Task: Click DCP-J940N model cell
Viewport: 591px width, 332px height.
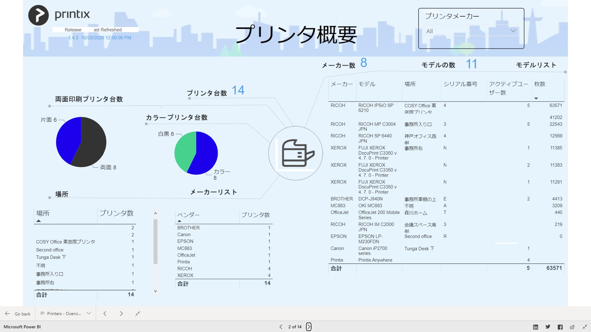Action: [371, 199]
